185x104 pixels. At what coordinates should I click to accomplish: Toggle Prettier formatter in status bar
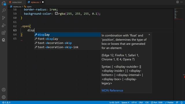(x=169, y=103)
